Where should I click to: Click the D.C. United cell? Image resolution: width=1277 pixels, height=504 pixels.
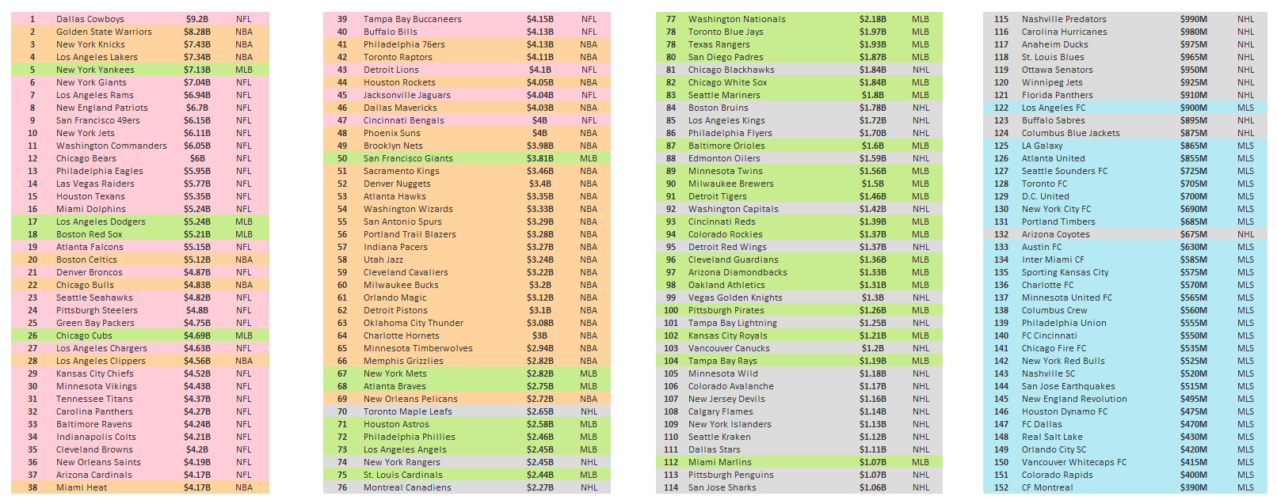click(1046, 196)
